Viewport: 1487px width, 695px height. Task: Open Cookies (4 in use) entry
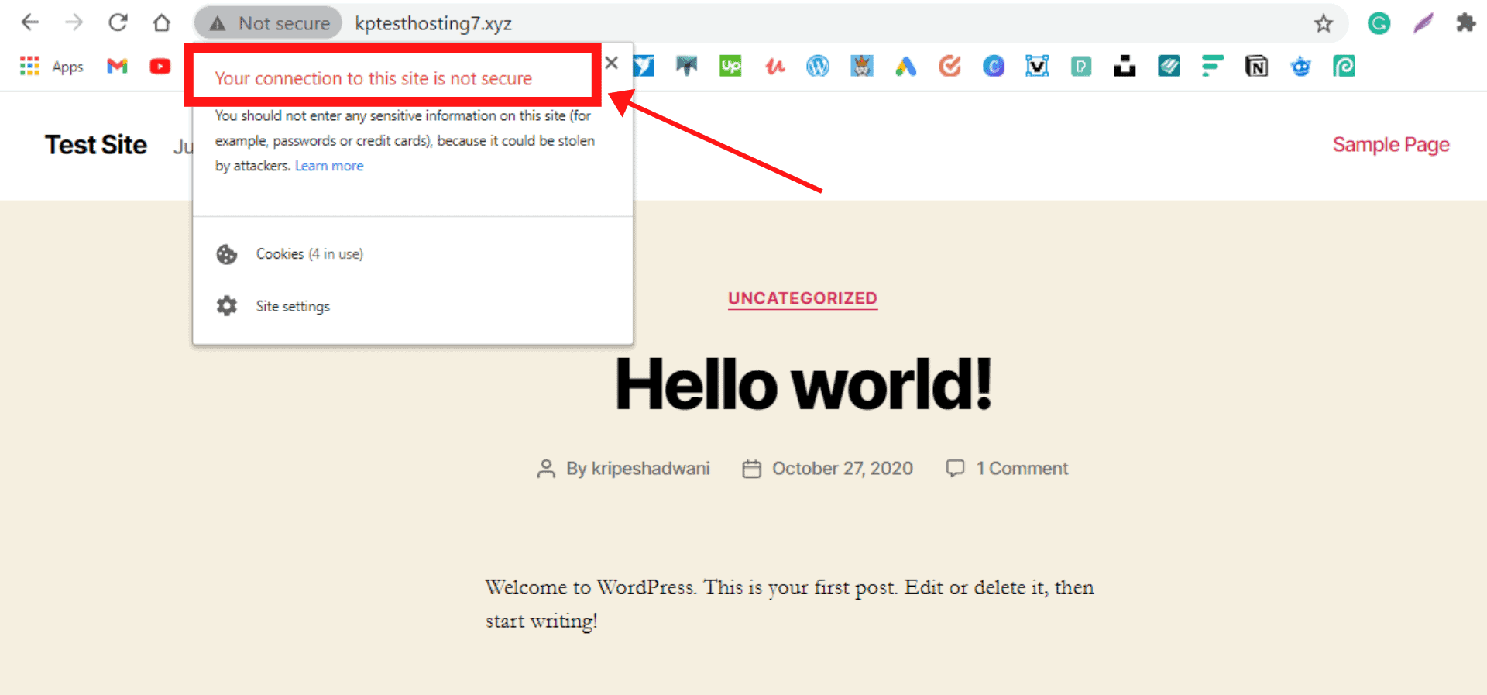(x=413, y=254)
